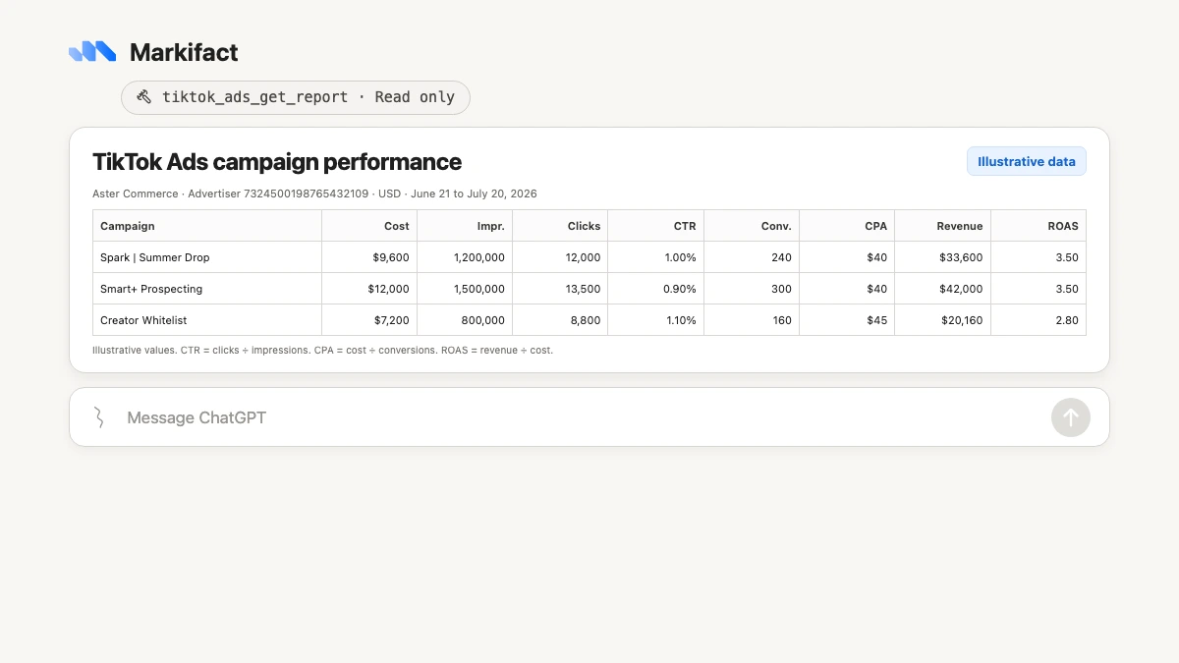Click the 800,000 impressions value
The width and height of the screenshot is (1179, 663).
pyautogui.click(x=484, y=320)
